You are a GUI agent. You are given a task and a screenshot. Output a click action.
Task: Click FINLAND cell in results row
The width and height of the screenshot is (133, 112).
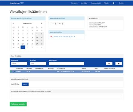tap(97, 72)
